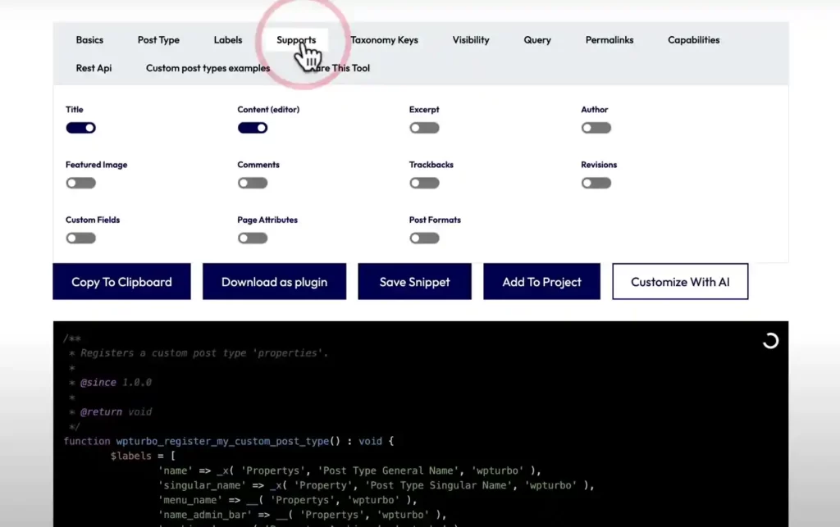Image resolution: width=840 pixels, height=527 pixels.
Task: Enable the Author toggle
Action: (x=596, y=128)
